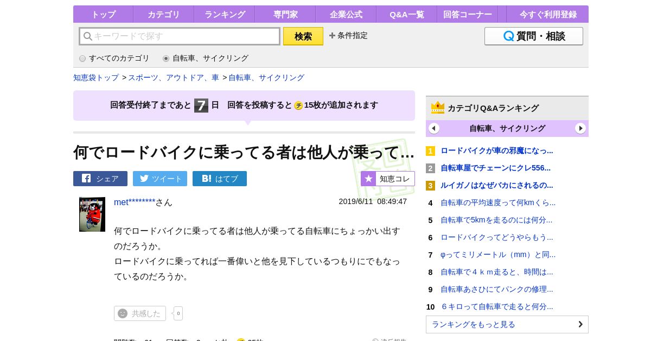Open the 専門家 tab
Screen dimensions: 651x341
pyautogui.click(x=285, y=14)
